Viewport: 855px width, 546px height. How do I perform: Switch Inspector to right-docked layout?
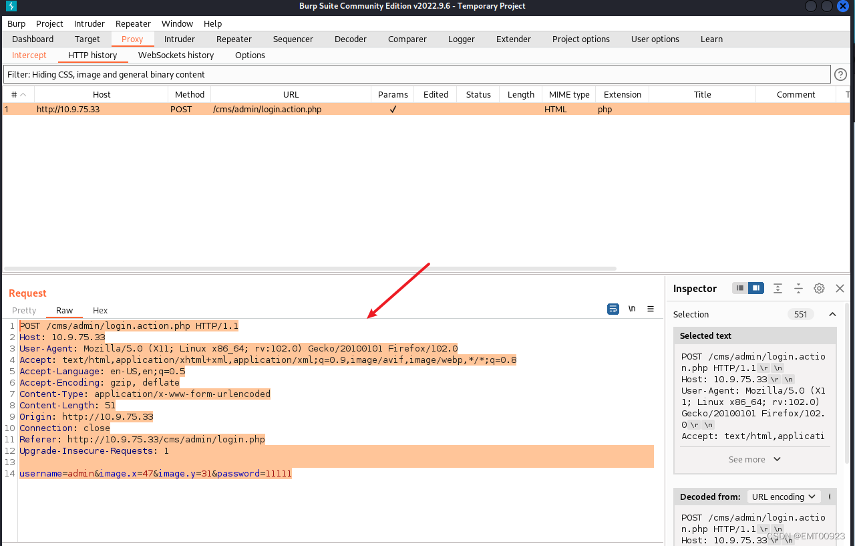coord(755,288)
